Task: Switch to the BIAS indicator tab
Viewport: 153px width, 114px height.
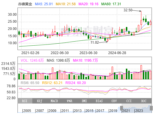Action: [x=99, y=101]
